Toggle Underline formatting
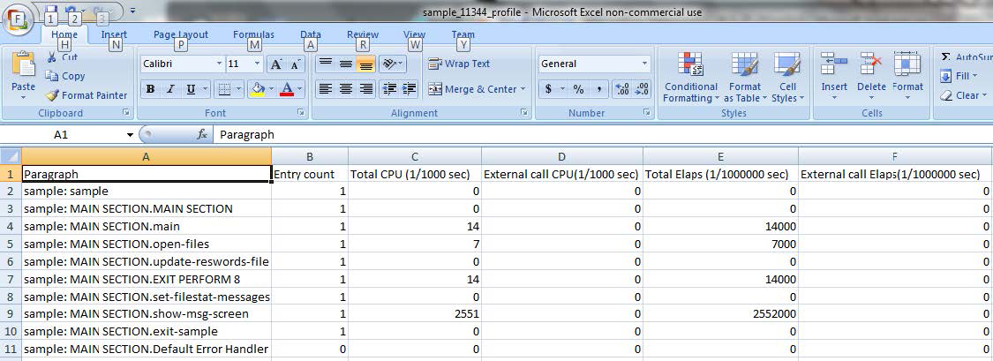 coord(190,89)
